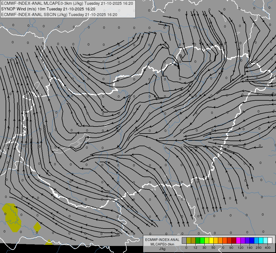The image size is (276, 253).
Task: Click legend scale value 30
Action: [204, 248]
